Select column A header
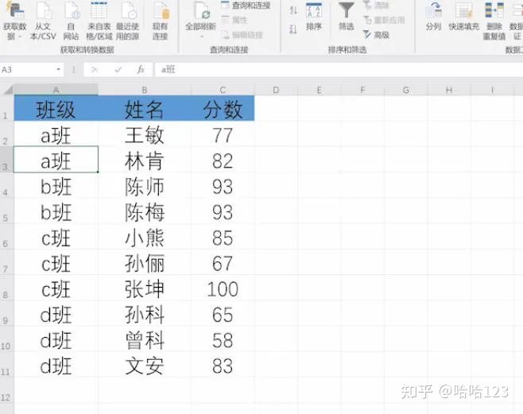523x414 pixels. [x=56, y=90]
